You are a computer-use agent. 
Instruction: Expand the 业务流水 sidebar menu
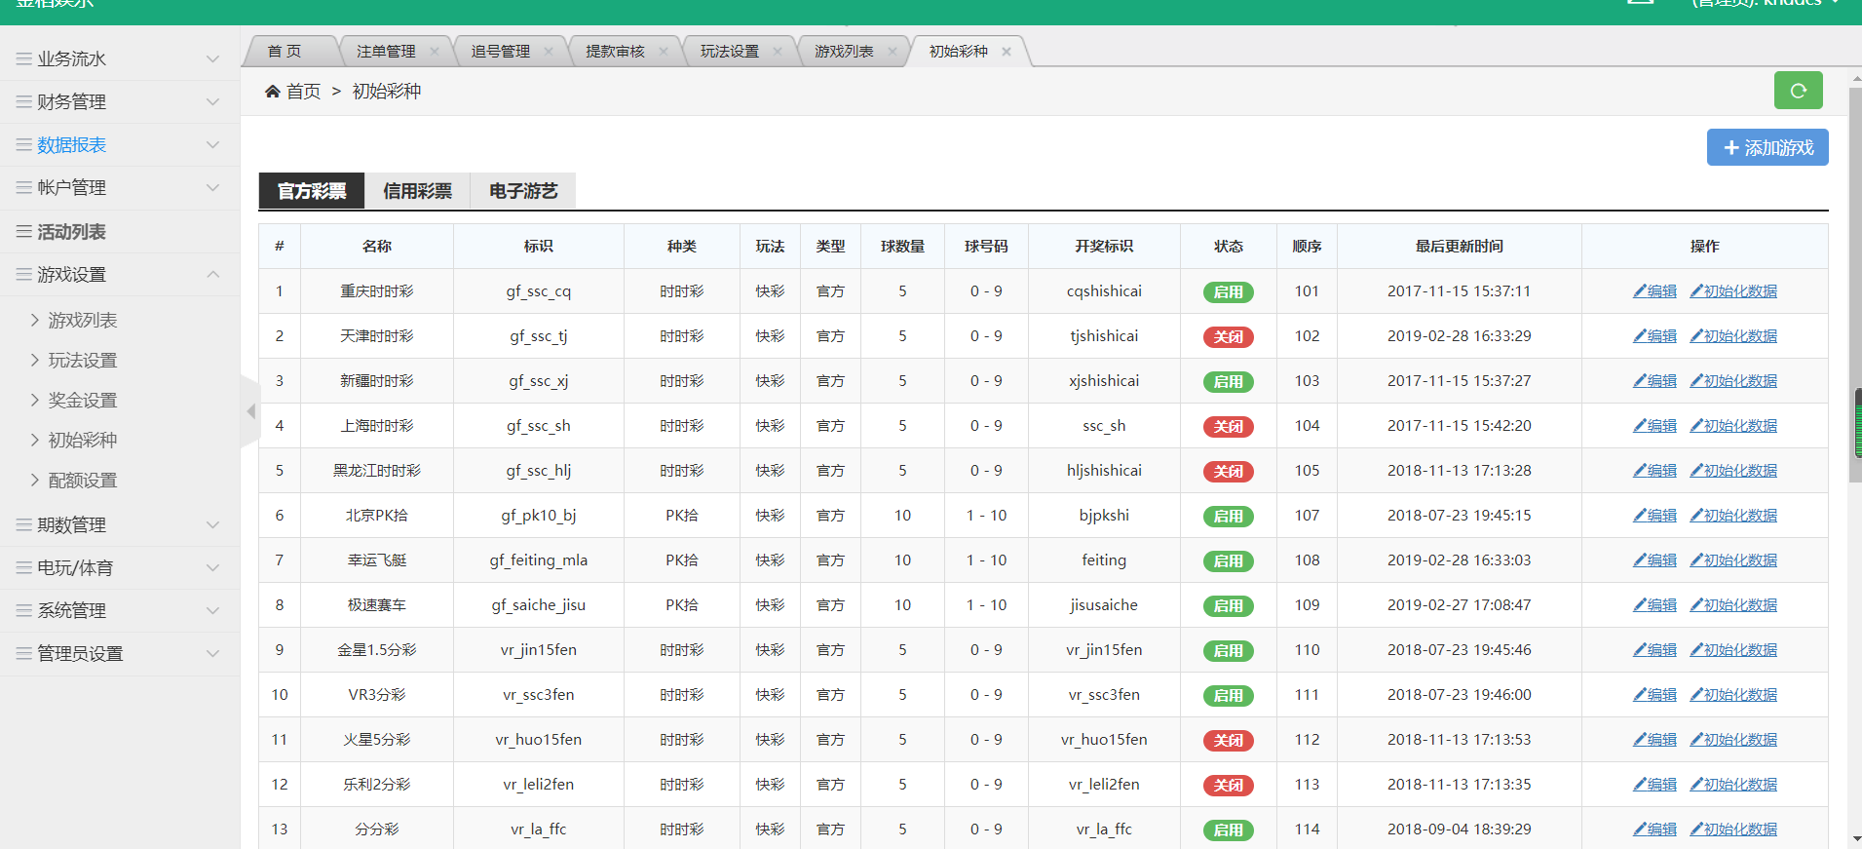(119, 59)
